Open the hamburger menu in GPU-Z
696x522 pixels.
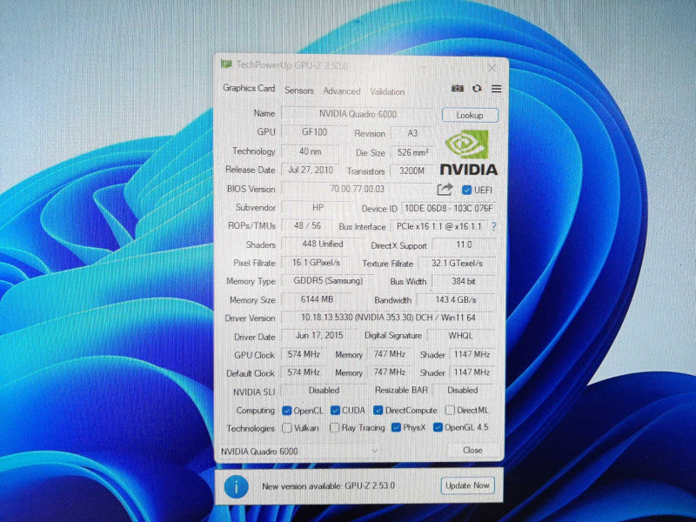(496, 89)
